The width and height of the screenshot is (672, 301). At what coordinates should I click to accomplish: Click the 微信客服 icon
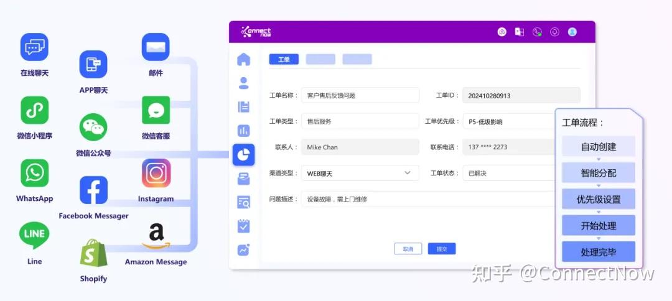pyautogui.click(x=156, y=110)
